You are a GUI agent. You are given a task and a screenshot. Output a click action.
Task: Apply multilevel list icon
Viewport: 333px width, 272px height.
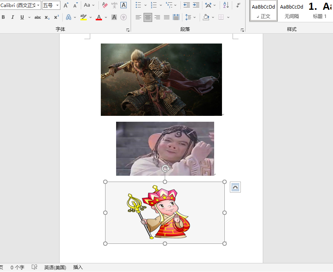click(x=169, y=5)
